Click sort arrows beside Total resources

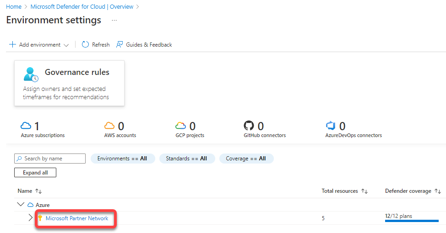click(x=364, y=191)
